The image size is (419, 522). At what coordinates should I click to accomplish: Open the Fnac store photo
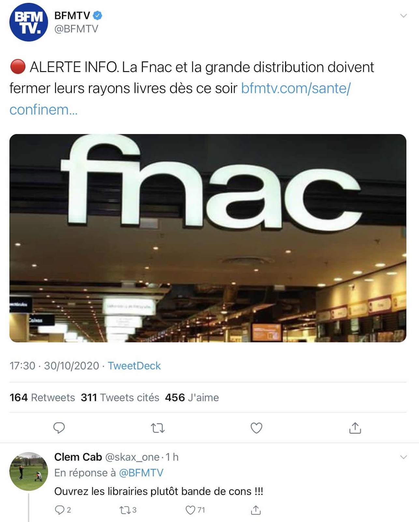(208, 238)
